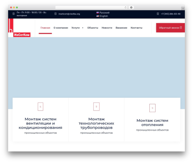Open the Главная menu item
Image resolution: width=193 pixels, height=163 pixels.
coord(45,28)
